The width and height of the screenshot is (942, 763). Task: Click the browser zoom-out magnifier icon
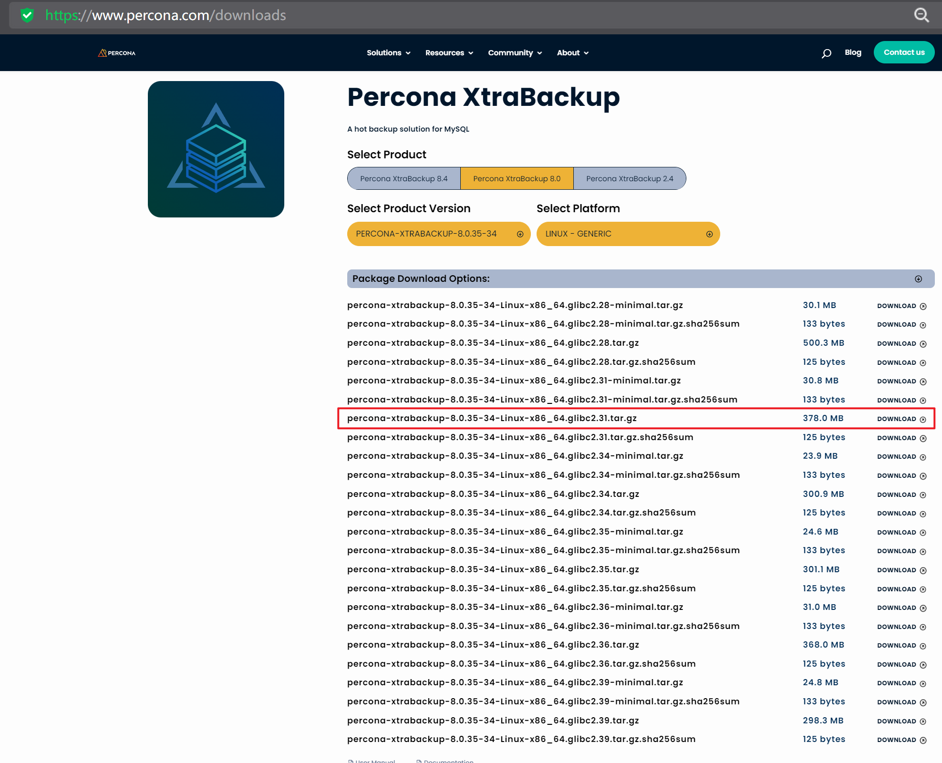pos(921,15)
